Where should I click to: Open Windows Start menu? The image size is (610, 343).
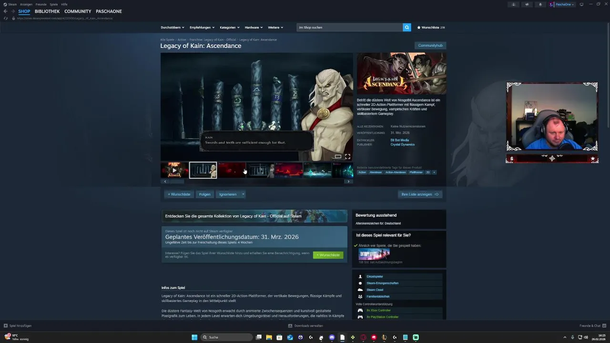194,337
